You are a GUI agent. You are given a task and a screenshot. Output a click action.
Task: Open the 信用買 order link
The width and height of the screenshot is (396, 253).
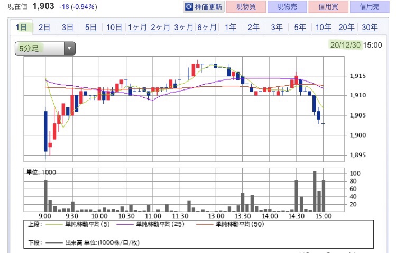[328, 6]
